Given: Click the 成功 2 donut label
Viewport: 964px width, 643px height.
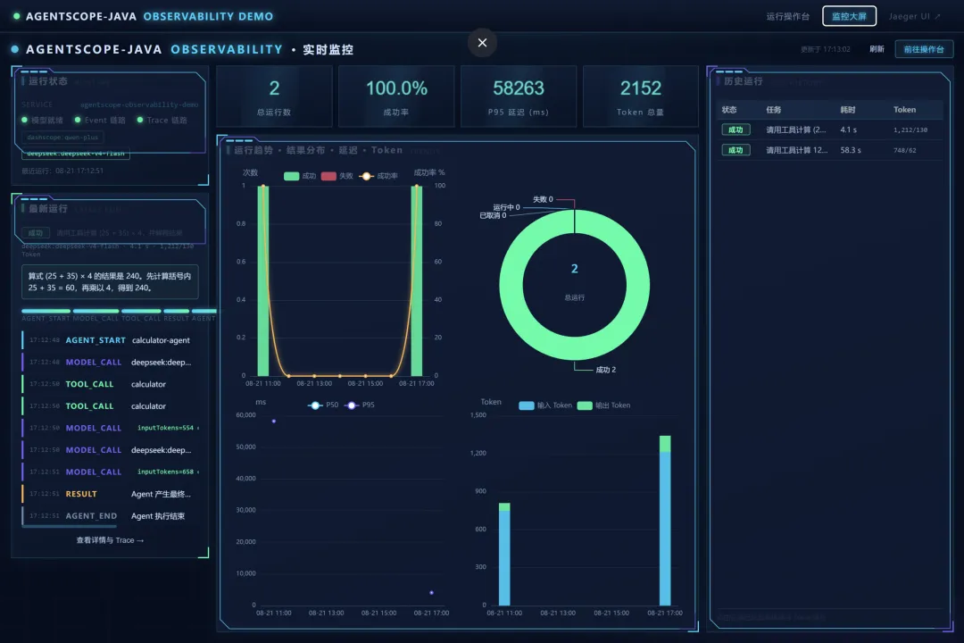Looking at the screenshot, I should [605, 370].
